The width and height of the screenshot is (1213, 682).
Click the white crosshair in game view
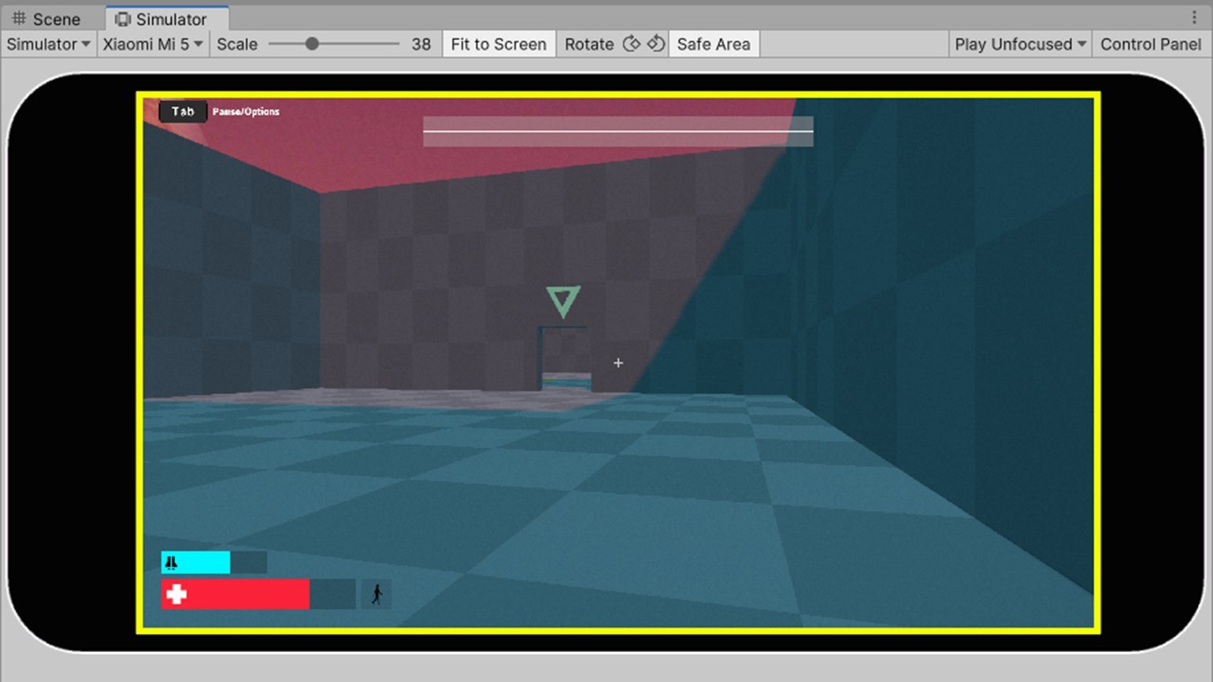(x=618, y=363)
